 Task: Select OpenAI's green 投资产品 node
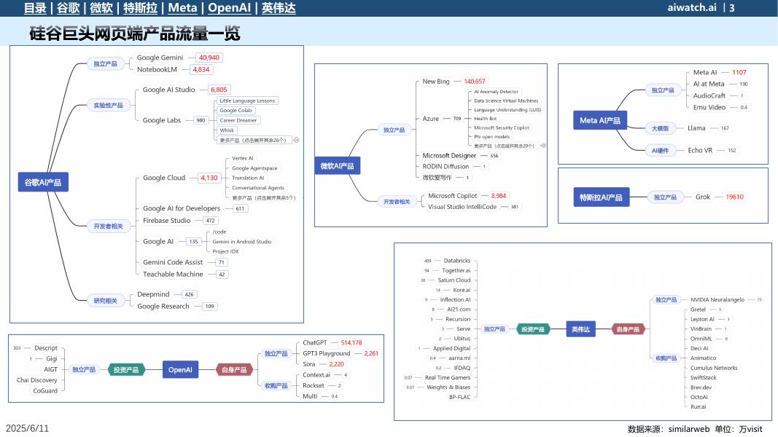(126, 369)
